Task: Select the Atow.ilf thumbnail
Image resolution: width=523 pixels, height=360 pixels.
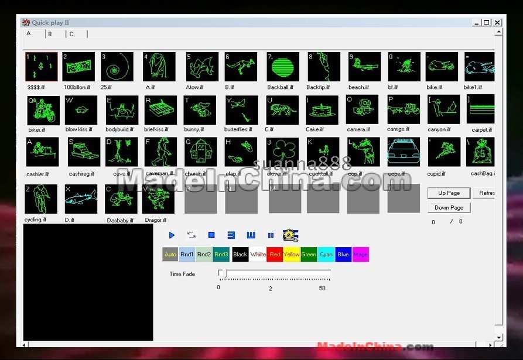Action: tap(202, 67)
